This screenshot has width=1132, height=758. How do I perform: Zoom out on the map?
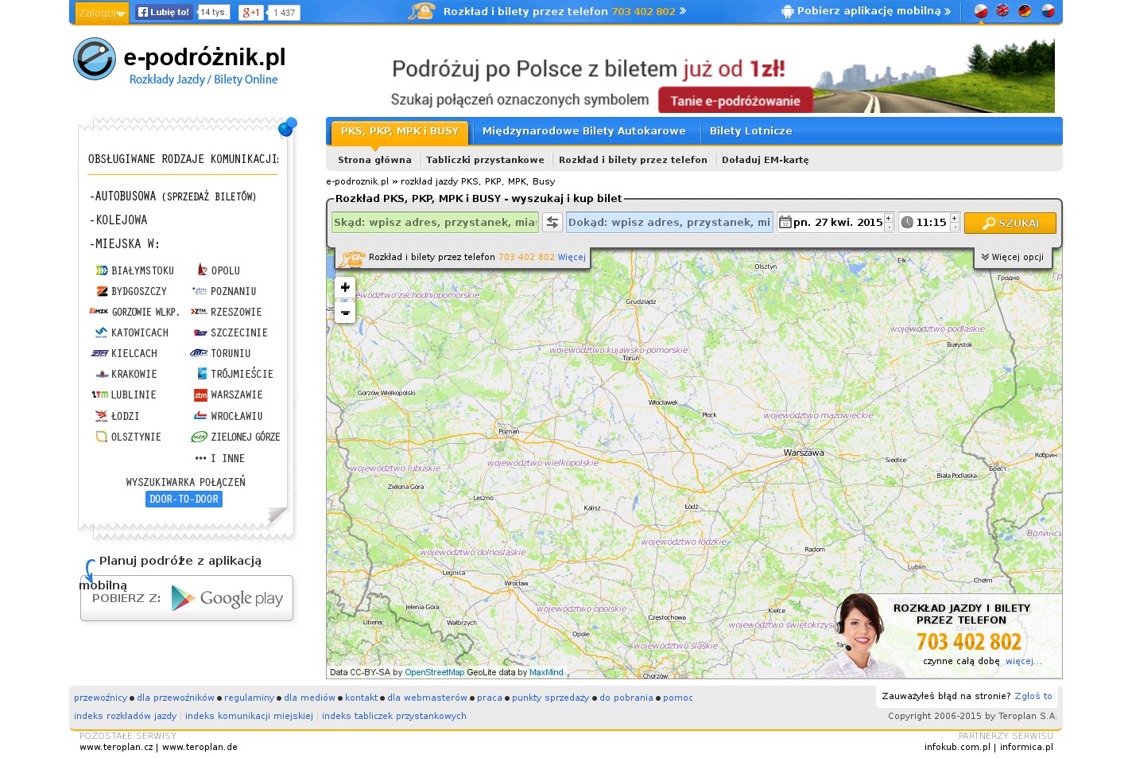(x=345, y=313)
